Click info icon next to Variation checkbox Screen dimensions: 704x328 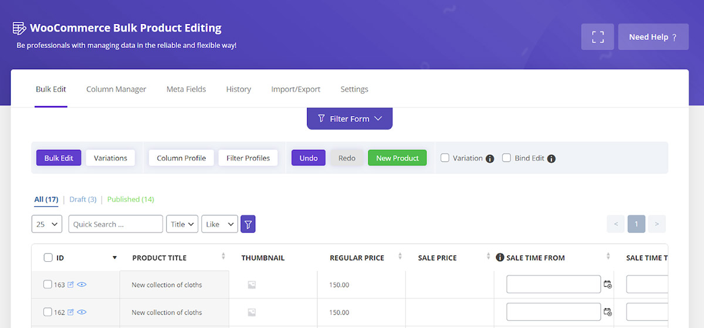(490, 159)
